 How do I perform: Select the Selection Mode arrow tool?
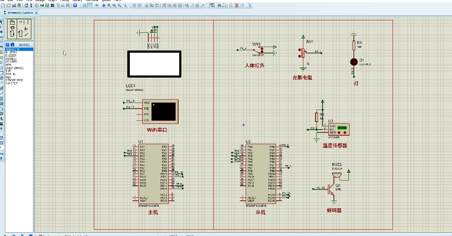[x=2, y=21]
